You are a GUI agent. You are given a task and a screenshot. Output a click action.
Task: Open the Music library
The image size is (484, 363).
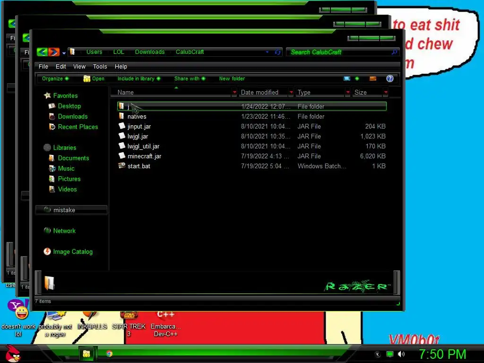pyautogui.click(x=66, y=169)
